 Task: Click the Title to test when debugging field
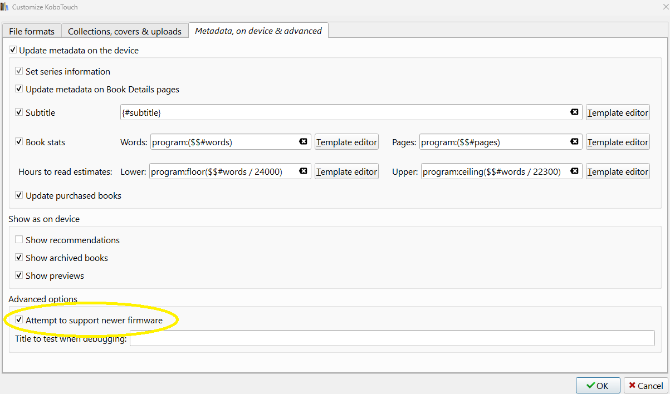coord(392,338)
